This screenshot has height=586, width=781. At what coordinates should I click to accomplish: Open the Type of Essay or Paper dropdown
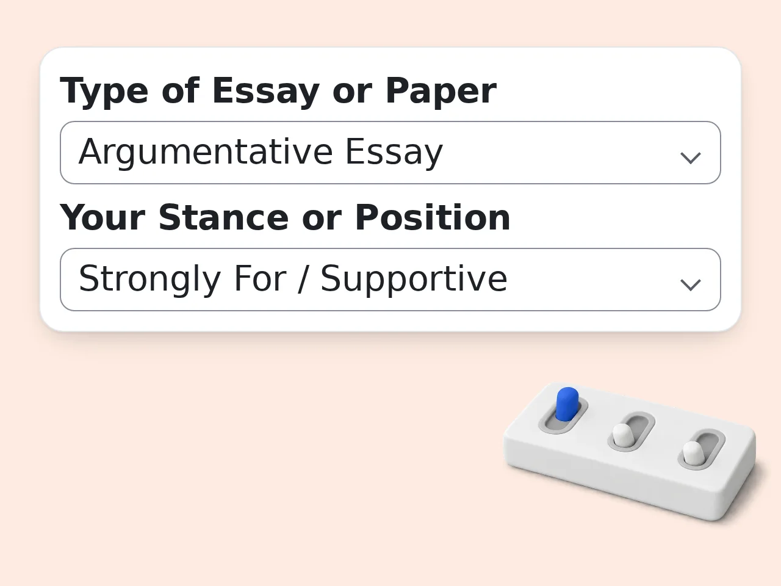(x=390, y=153)
